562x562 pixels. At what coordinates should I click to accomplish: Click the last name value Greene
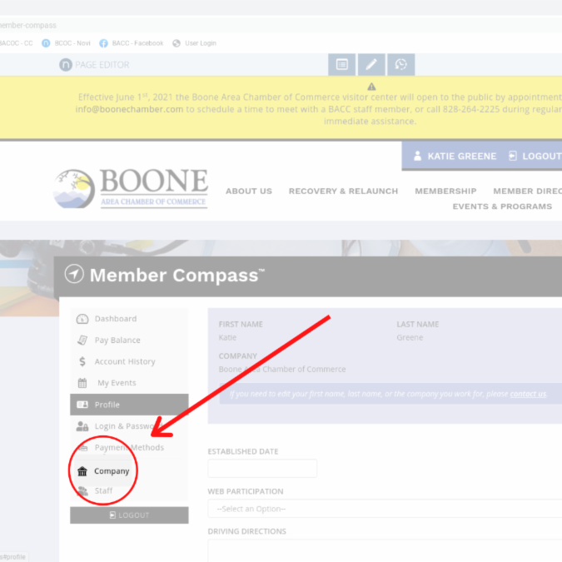point(410,337)
